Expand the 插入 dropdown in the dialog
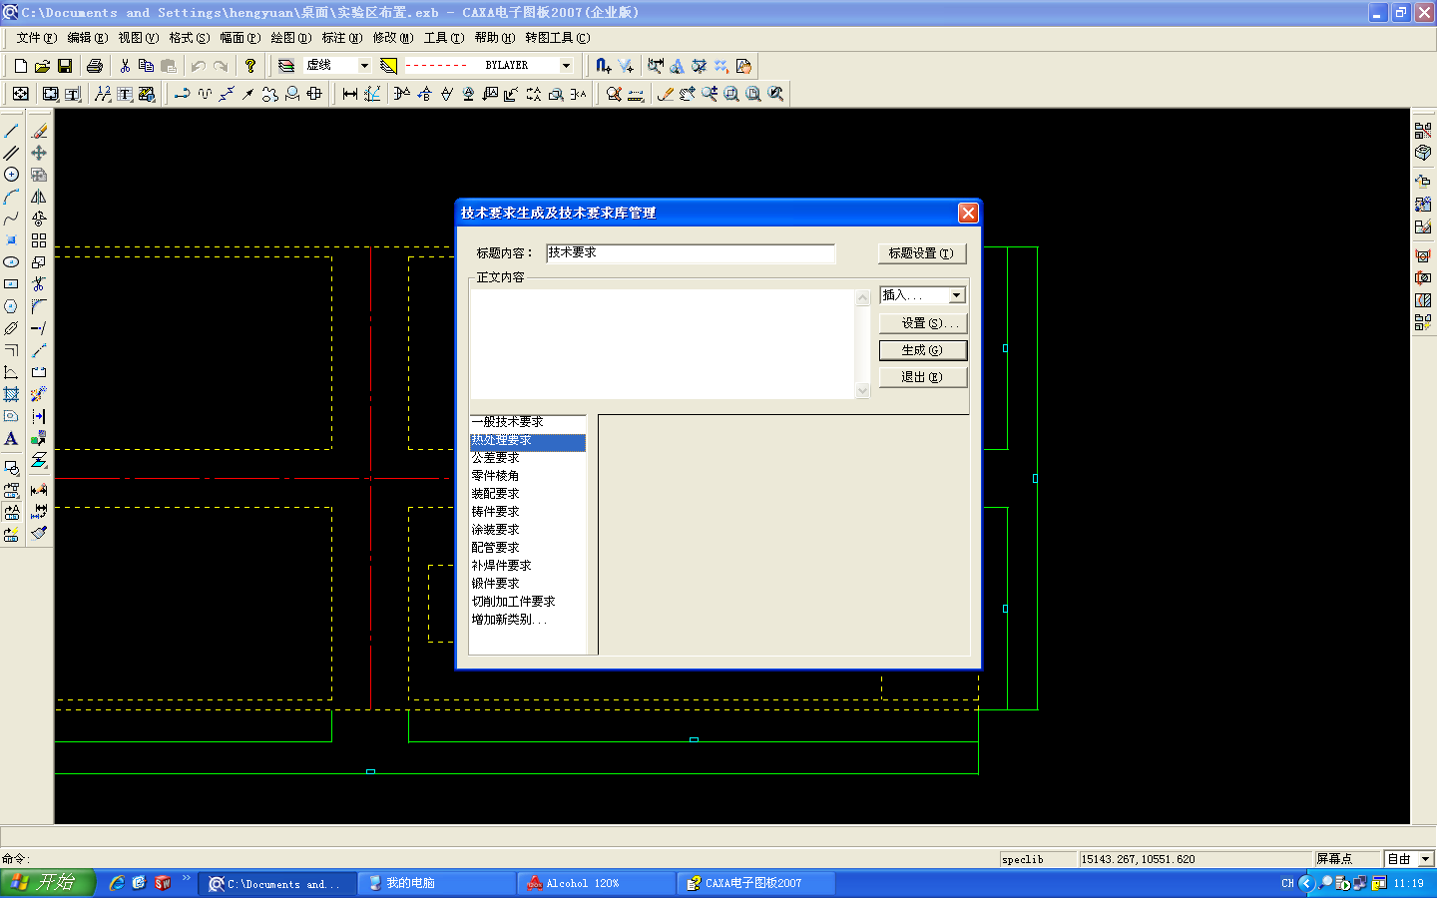1437x898 pixels. (956, 295)
